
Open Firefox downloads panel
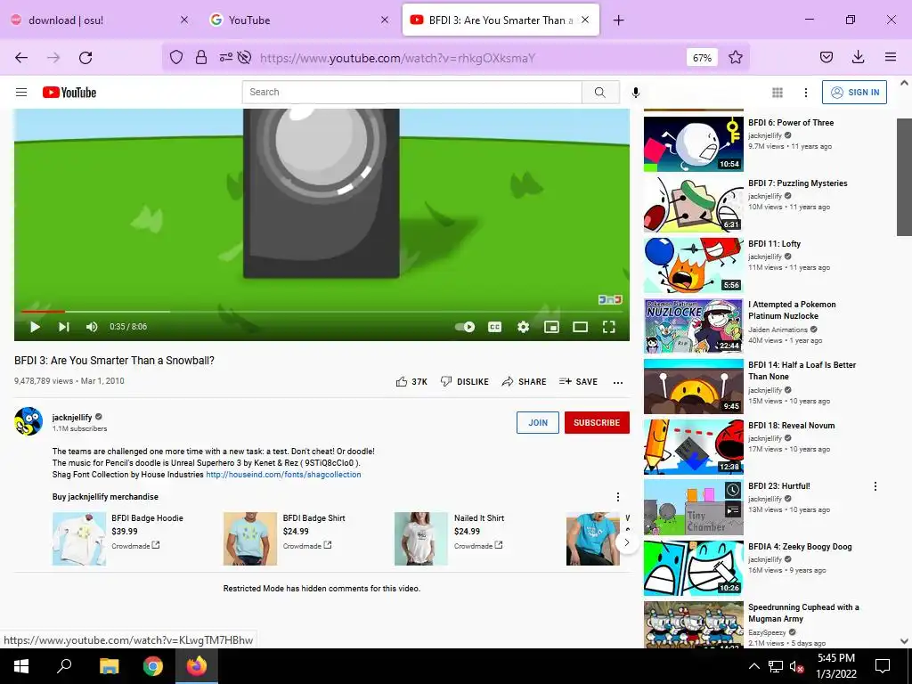858,57
